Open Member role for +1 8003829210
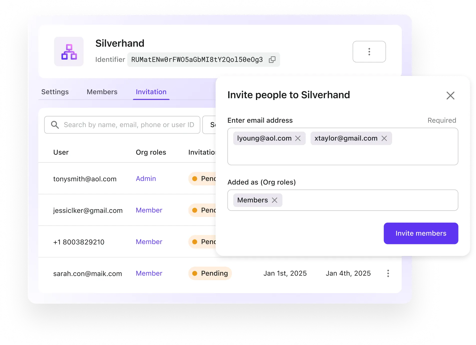 (149, 242)
